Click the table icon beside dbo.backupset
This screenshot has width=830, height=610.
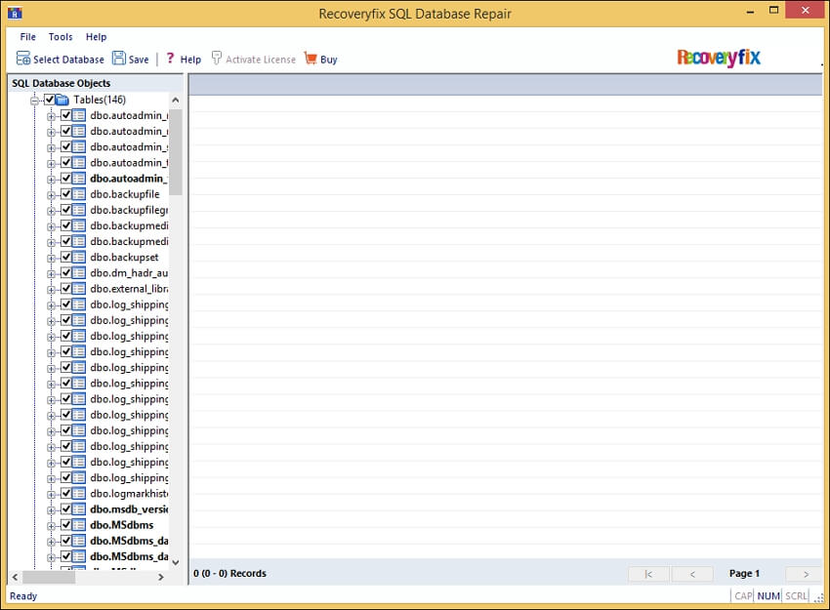pos(79,257)
